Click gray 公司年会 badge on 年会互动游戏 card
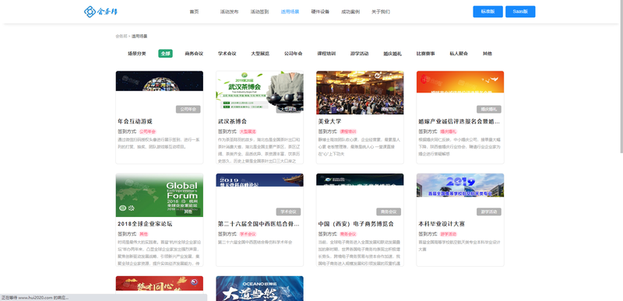The height and width of the screenshot is (301, 623). point(188,110)
